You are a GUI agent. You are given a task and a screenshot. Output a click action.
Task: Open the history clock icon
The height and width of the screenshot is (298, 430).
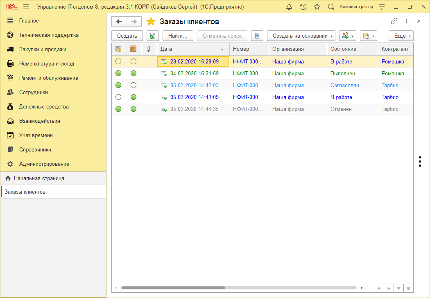303,7
